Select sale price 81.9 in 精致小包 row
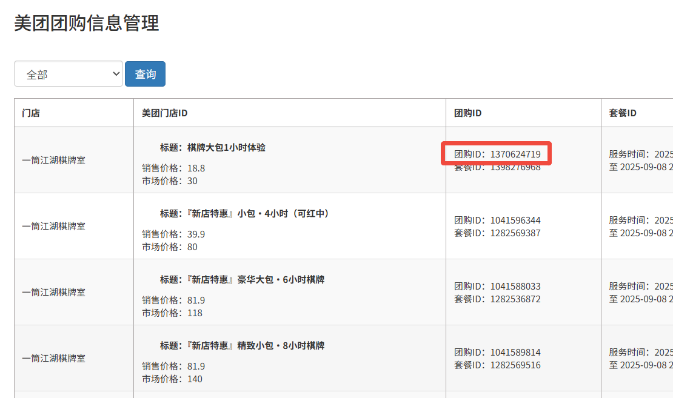The image size is (673, 398). (x=196, y=366)
